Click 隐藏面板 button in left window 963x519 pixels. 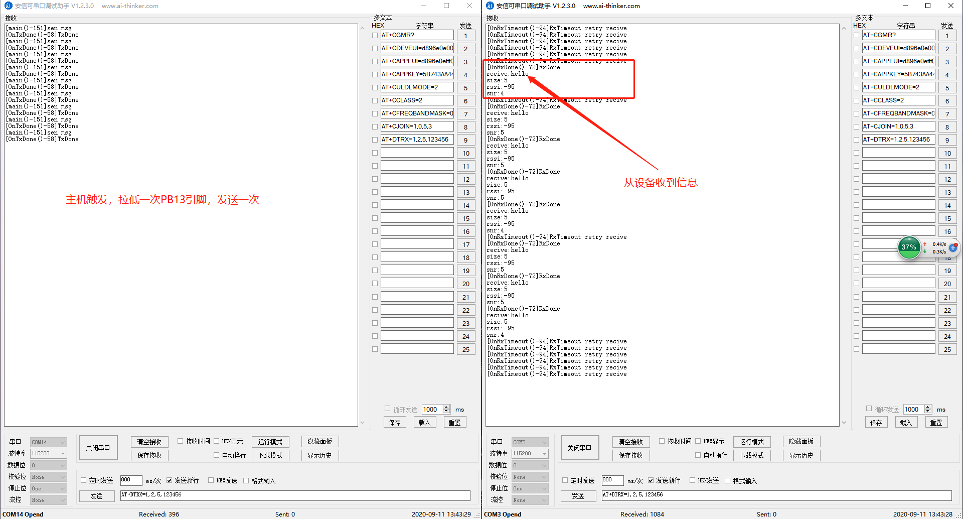(x=319, y=442)
